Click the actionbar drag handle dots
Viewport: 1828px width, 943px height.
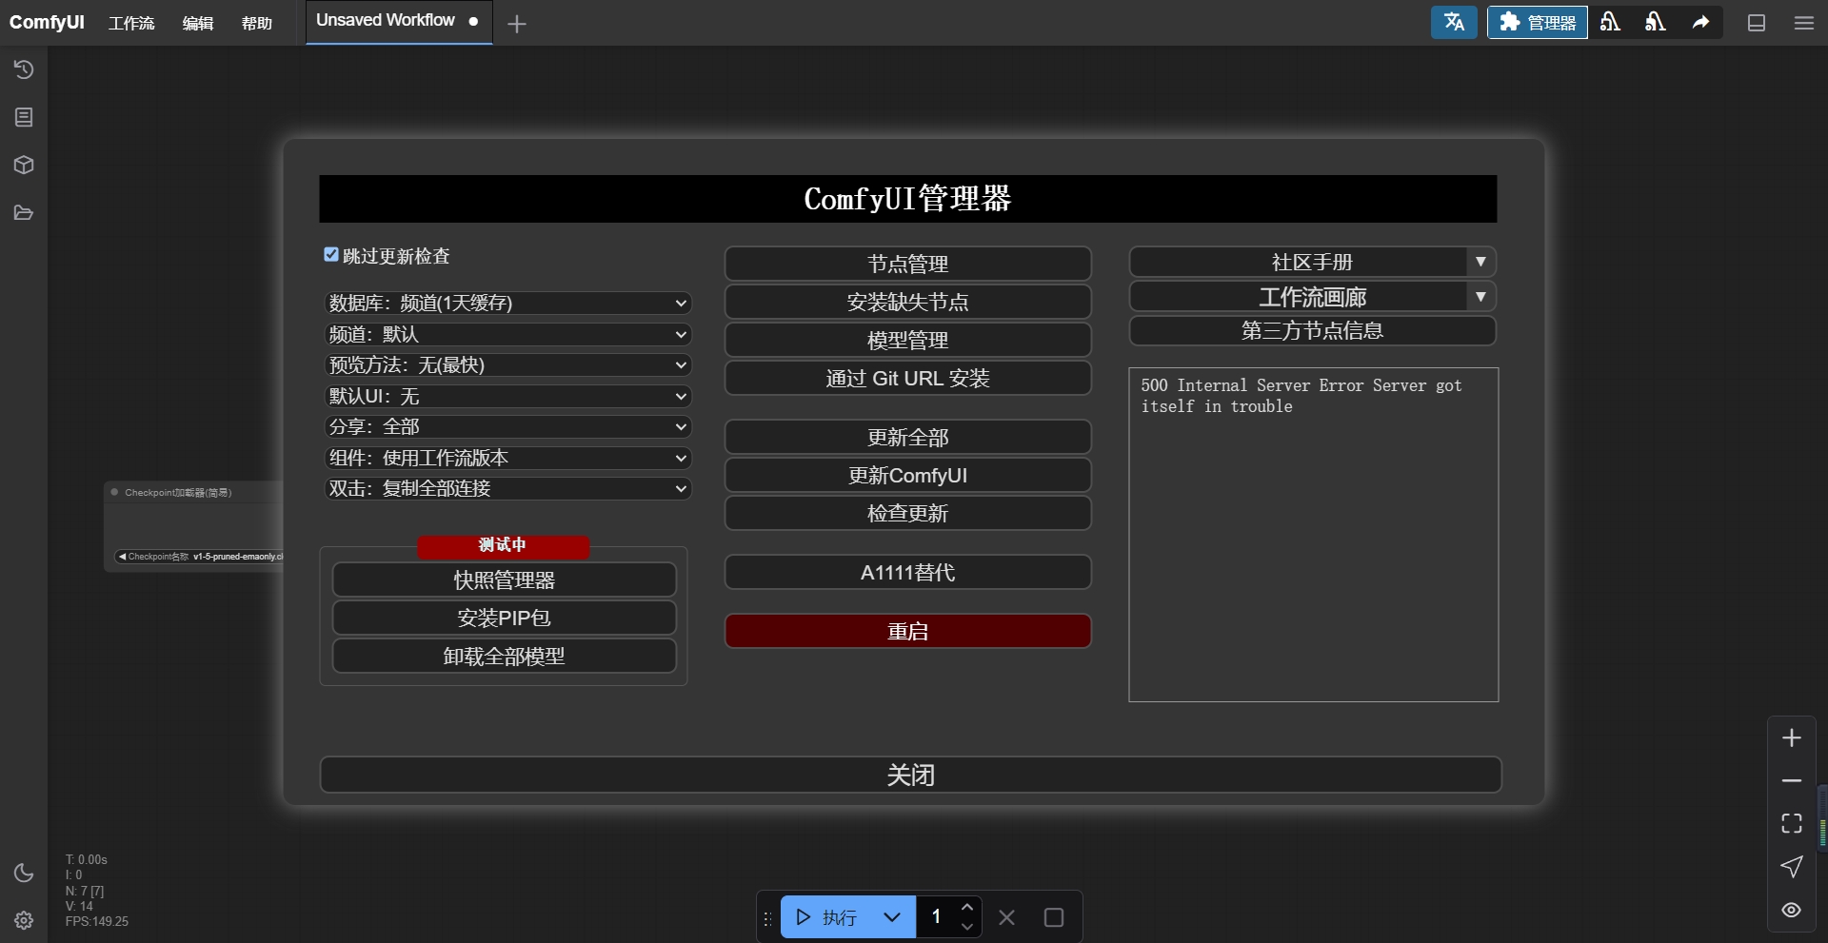click(767, 918)
